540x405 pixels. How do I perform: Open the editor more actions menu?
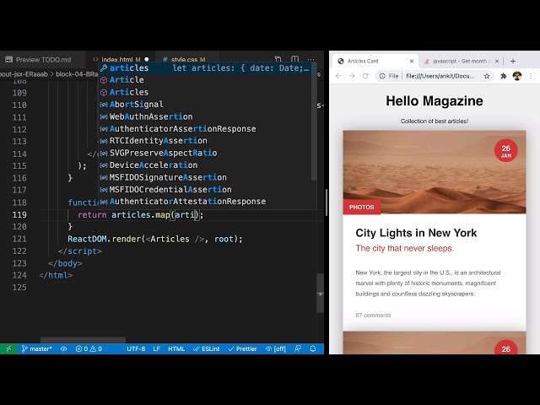pos(310,59)
